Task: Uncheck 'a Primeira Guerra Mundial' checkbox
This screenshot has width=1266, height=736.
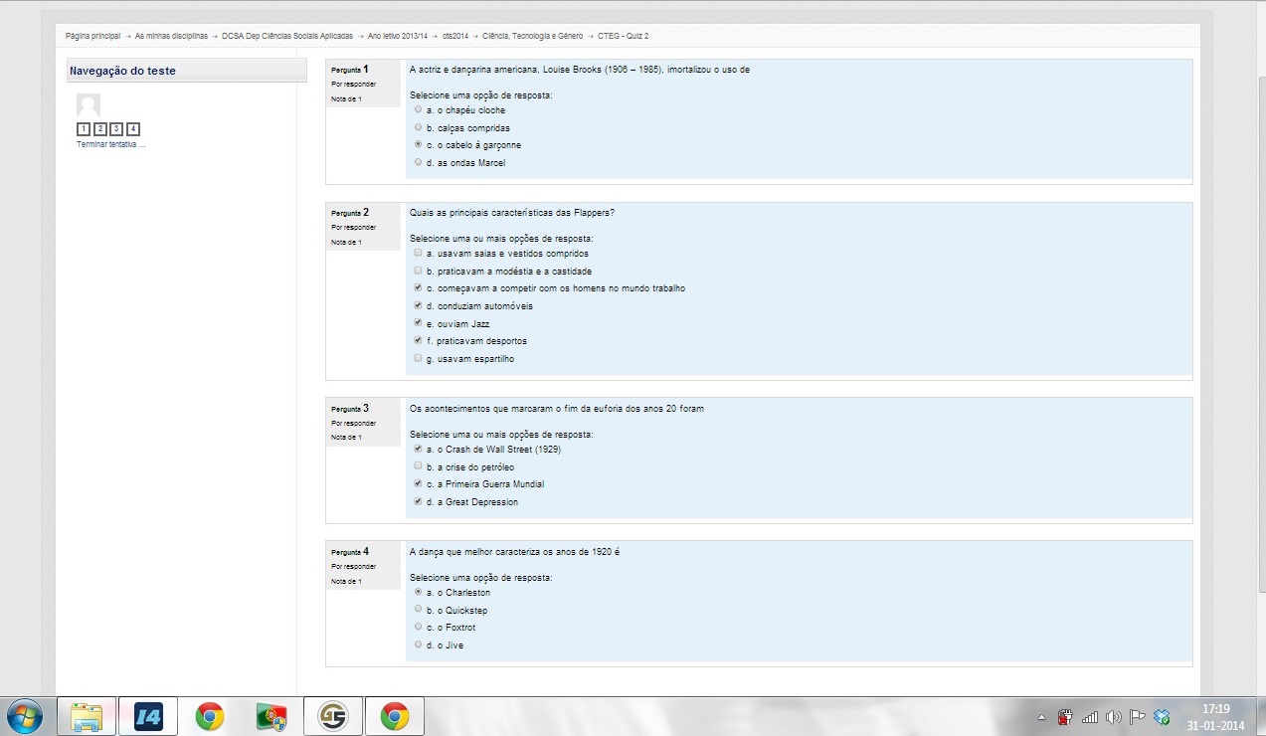Action: [x=419, y=484]
